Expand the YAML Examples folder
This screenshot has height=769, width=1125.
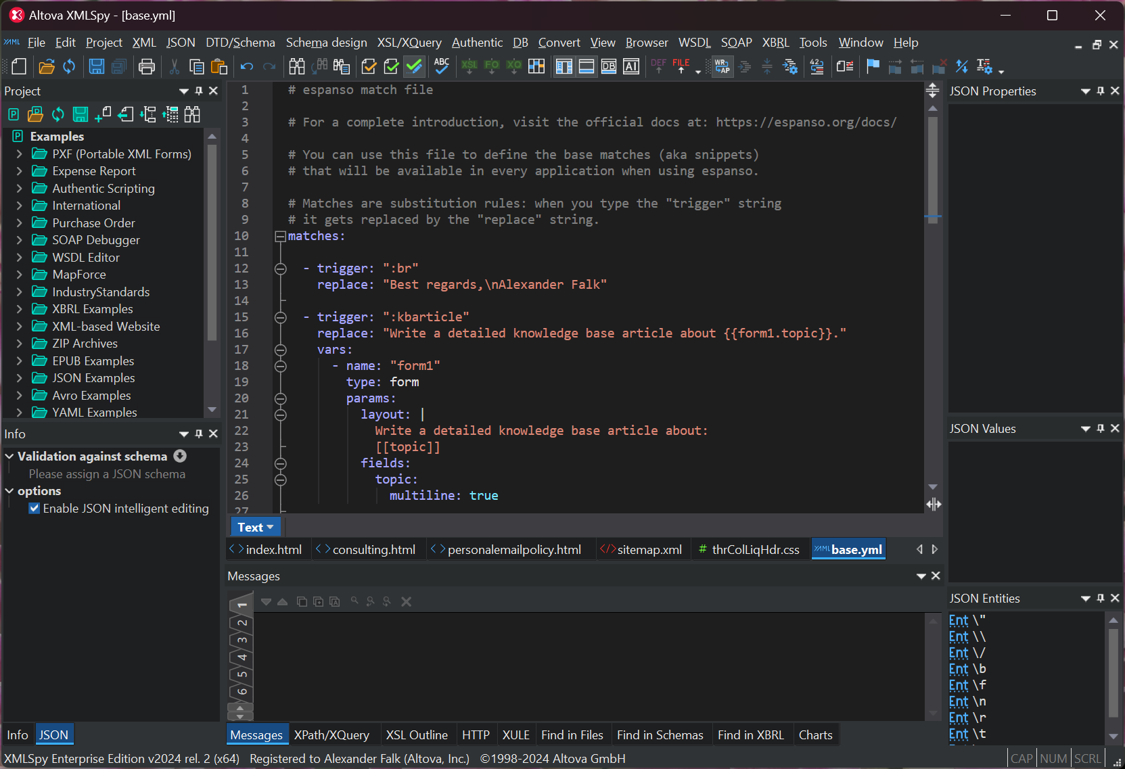coord(19,412)
